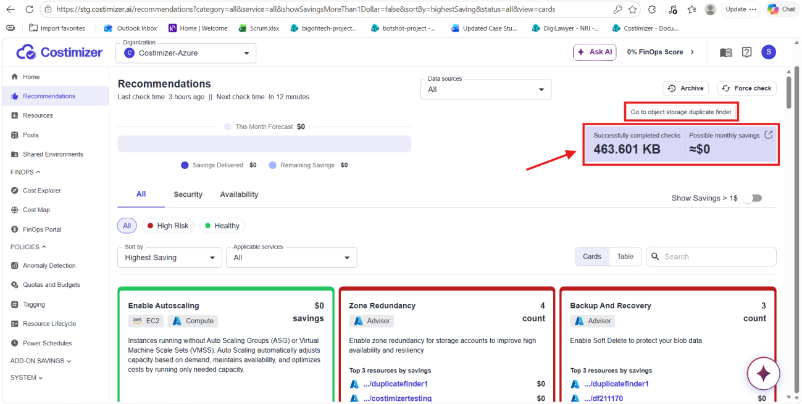Select the All status filter chip
Viewport: 802px width, 404px height.
click(127, 226)
